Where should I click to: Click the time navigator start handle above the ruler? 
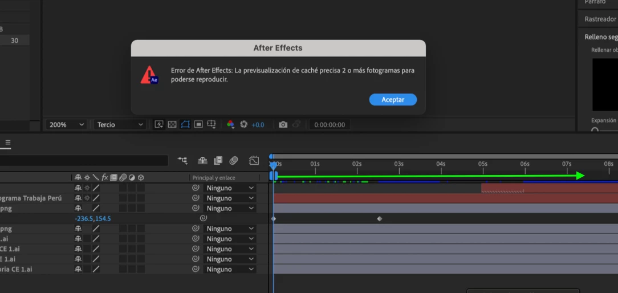271,156
